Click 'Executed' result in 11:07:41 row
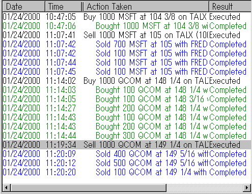This screenshot has height=194, width=252. click(225, 35)
